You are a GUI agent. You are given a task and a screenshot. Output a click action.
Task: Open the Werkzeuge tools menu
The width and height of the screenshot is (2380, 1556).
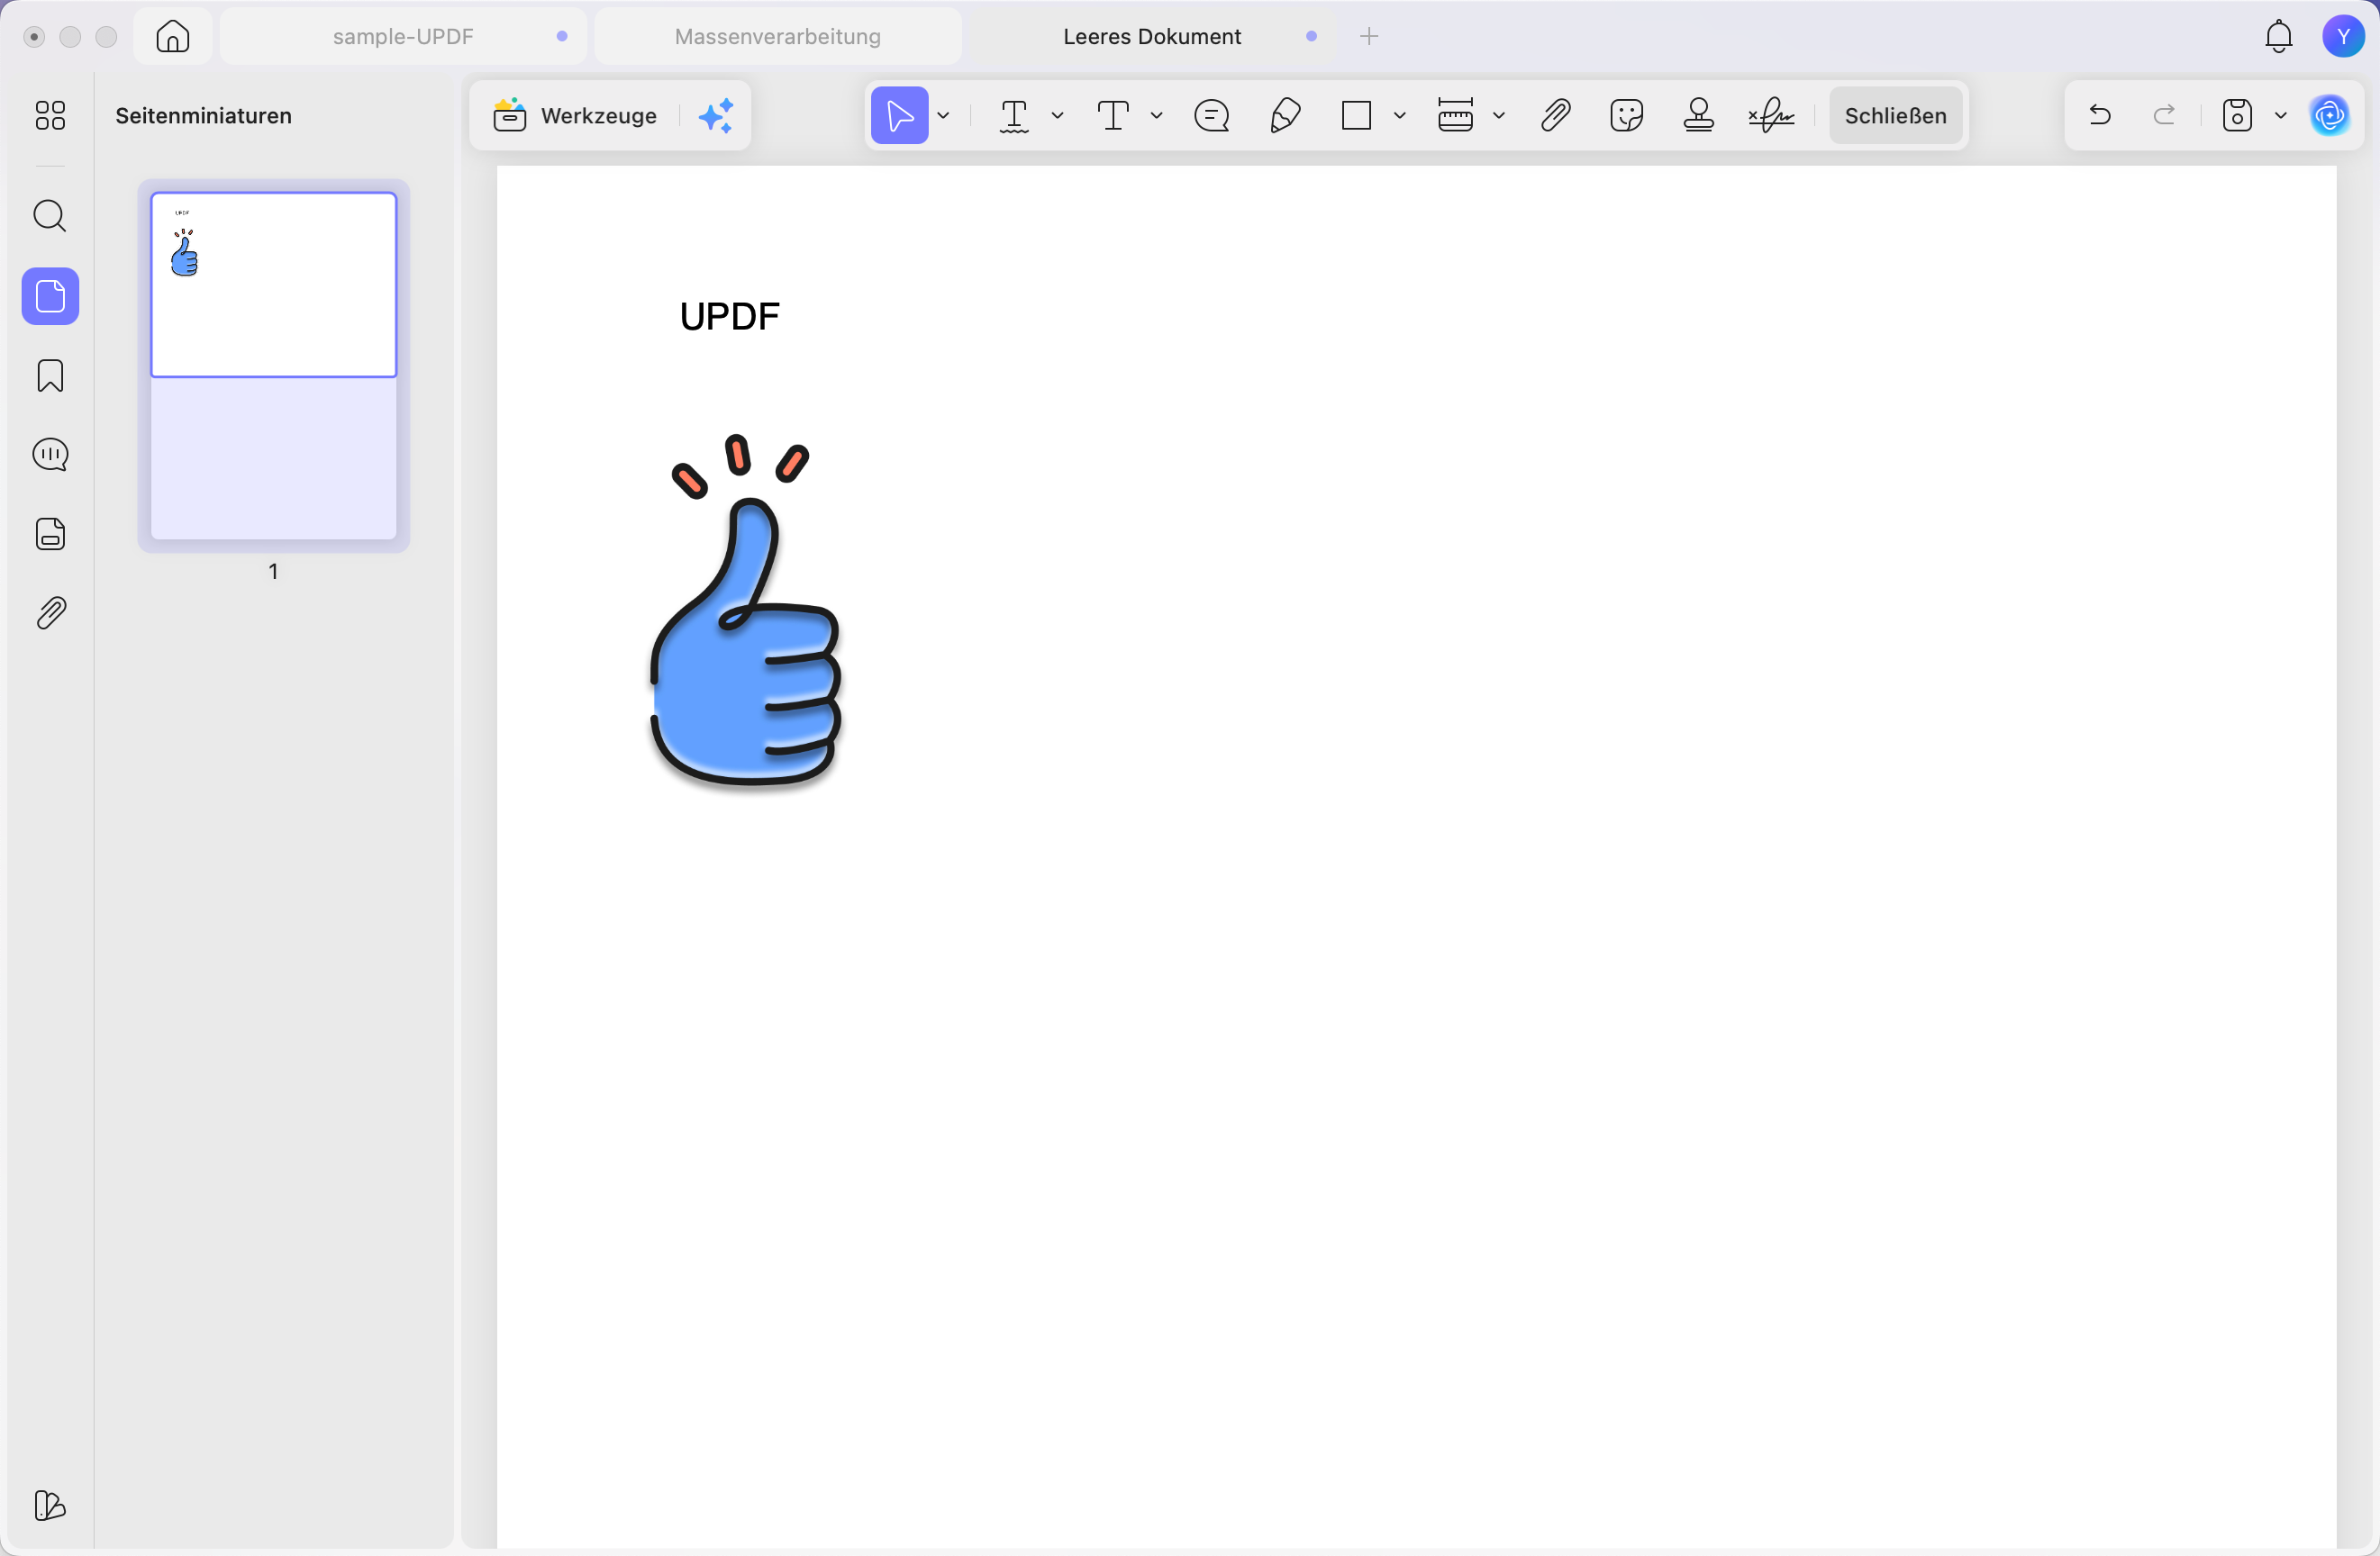(x=576, y=116)
